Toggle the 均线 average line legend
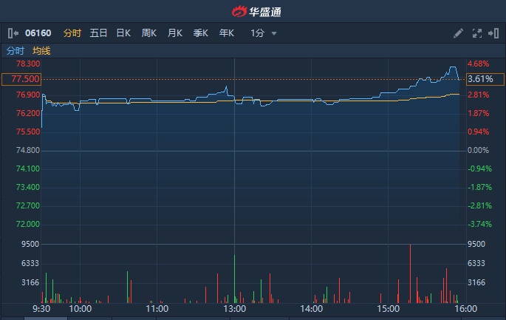Screen dimensions: 506x320 point(41,51)
